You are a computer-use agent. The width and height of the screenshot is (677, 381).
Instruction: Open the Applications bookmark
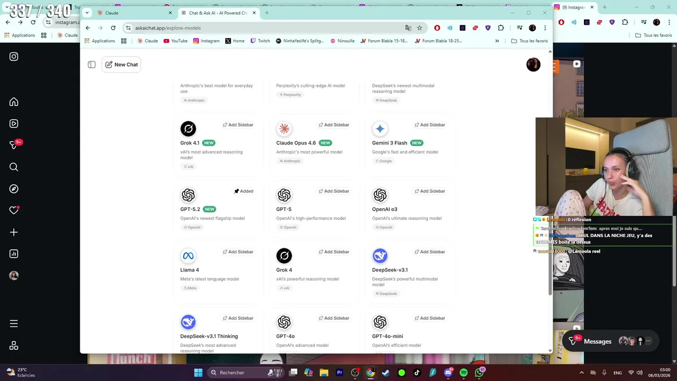(x=99, y=41)
